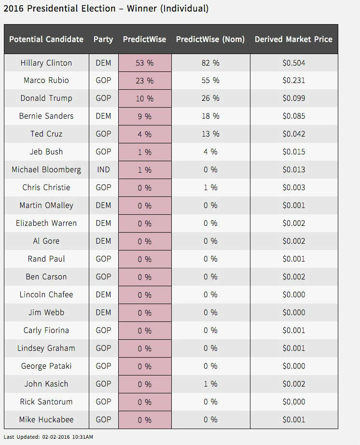Click the Donald Trump candidate name
Screen dimensions: 360x445
click(46, 98)
